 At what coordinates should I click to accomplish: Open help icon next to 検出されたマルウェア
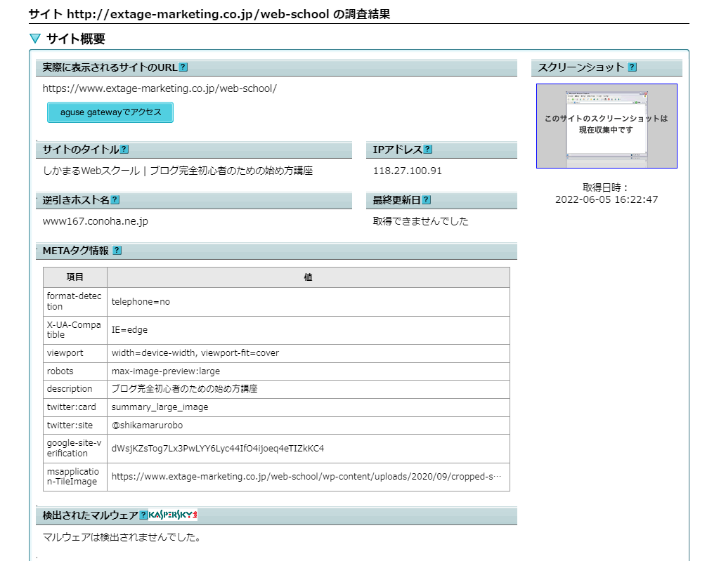coord(143,515)
